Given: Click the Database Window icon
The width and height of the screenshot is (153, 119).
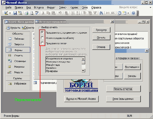Looking at the screenshot, I should click(119, 13).
